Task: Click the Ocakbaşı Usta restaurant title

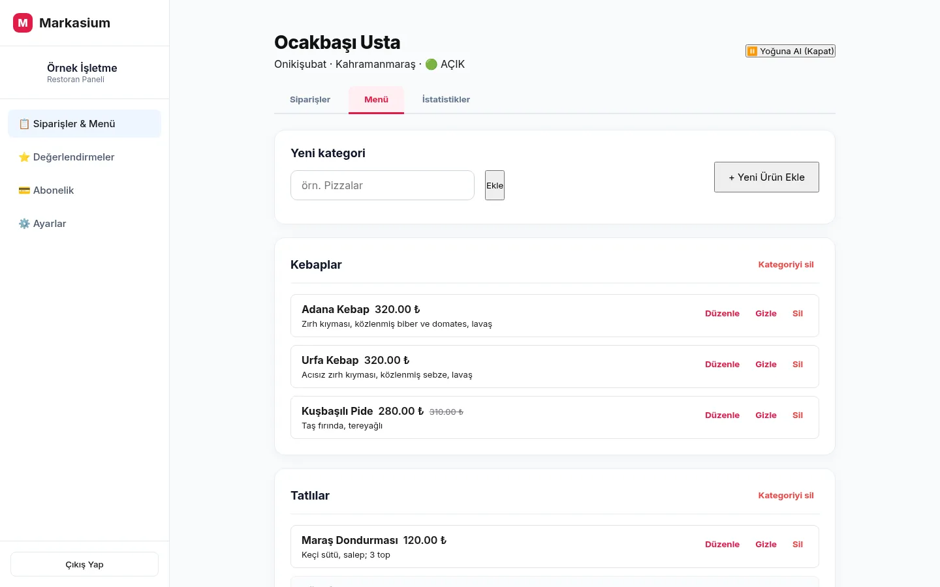Action: (x=337, y=42)
